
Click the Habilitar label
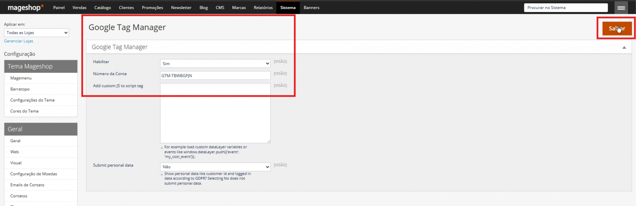pos(101,62)
